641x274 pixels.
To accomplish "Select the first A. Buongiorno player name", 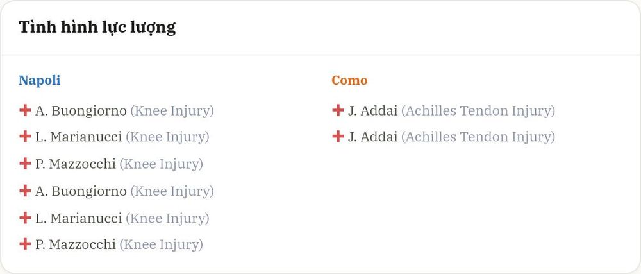I will [81, 111].
